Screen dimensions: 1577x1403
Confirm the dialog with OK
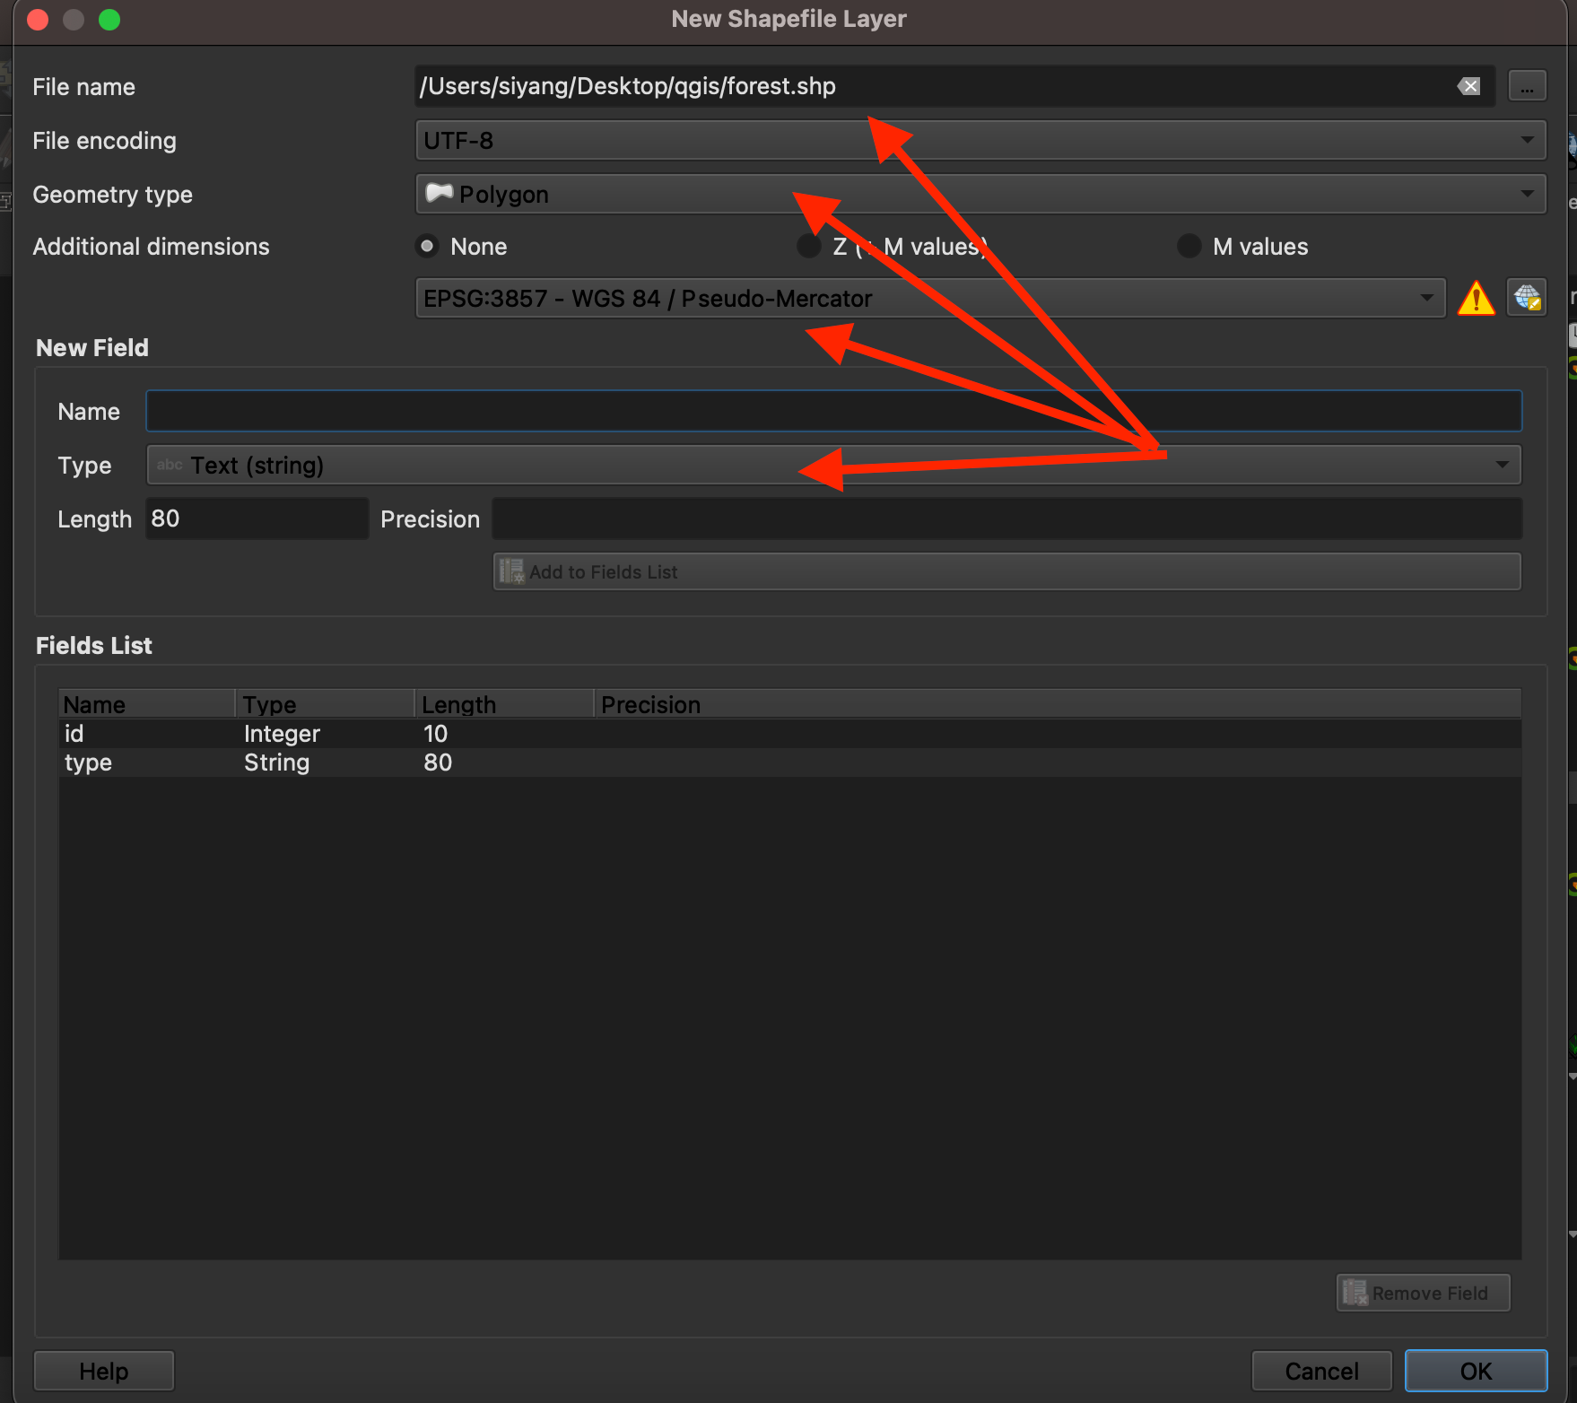[x=1476, y=1371]
